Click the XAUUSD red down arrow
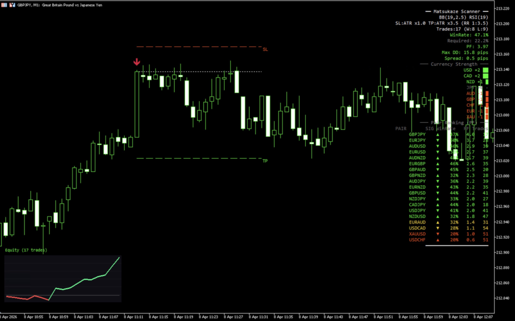Screen dimensions: 515x321 437,234
